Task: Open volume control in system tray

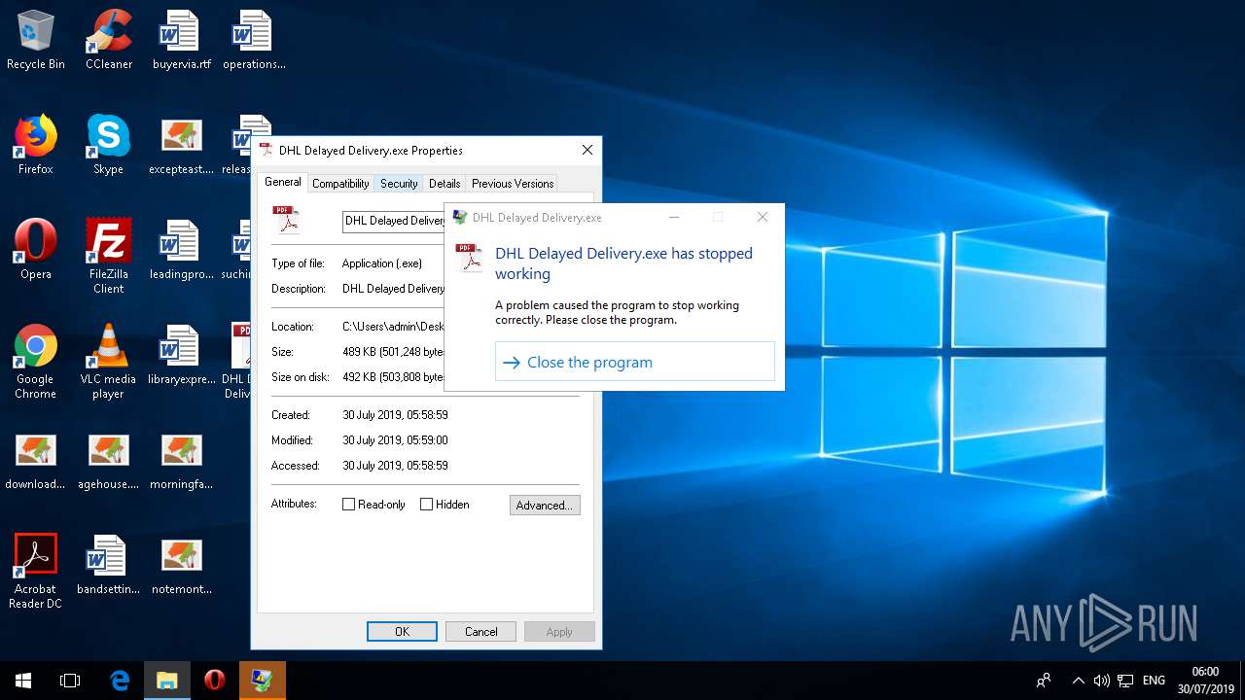Action: point(1101,681)
